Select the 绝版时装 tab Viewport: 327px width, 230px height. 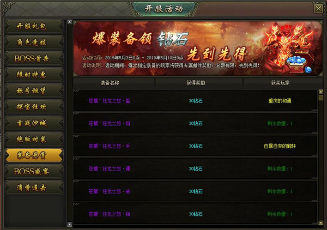(x=34, y=139)
